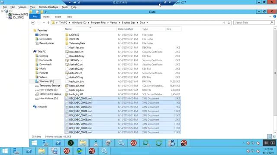This screenshot has height=155, width=277.
Task: Select ActiveRC.key file
Action: pos(122,69)
